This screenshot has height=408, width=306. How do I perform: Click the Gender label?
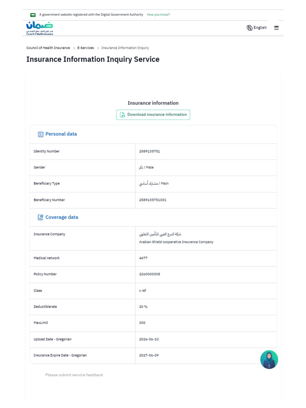click(39, 168)
